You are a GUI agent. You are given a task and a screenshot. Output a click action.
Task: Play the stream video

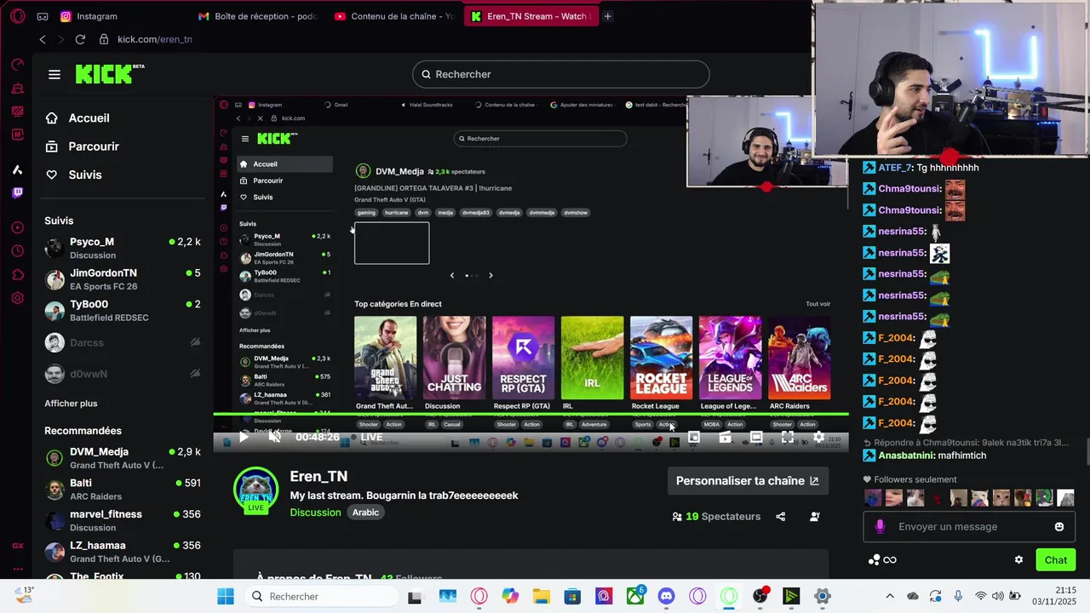[x=244, y=437]
